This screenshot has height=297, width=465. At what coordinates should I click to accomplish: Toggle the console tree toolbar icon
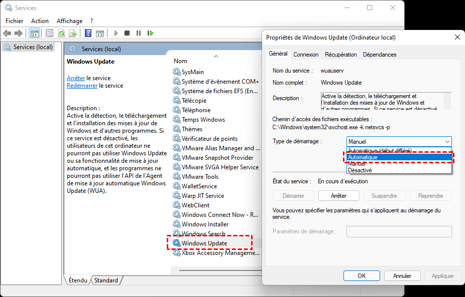pos(35,33)
